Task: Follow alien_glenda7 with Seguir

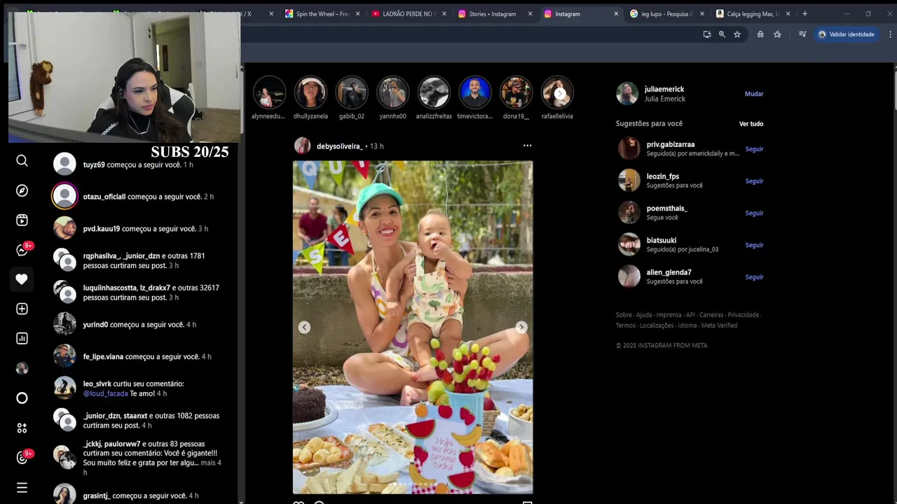Action: [x=754, y=277]
